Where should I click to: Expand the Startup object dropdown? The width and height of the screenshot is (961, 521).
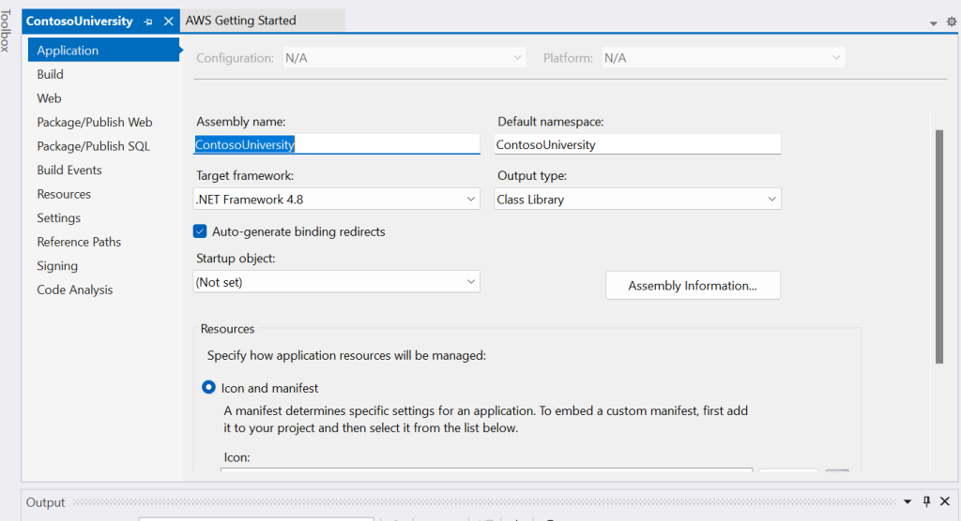pyautogui.click(x=337, y=282)
